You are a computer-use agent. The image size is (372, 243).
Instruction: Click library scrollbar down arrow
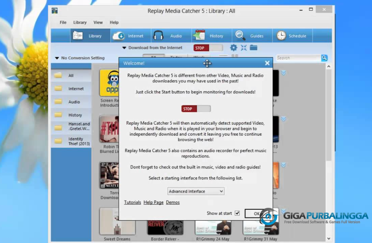click(x=328, y=238)
